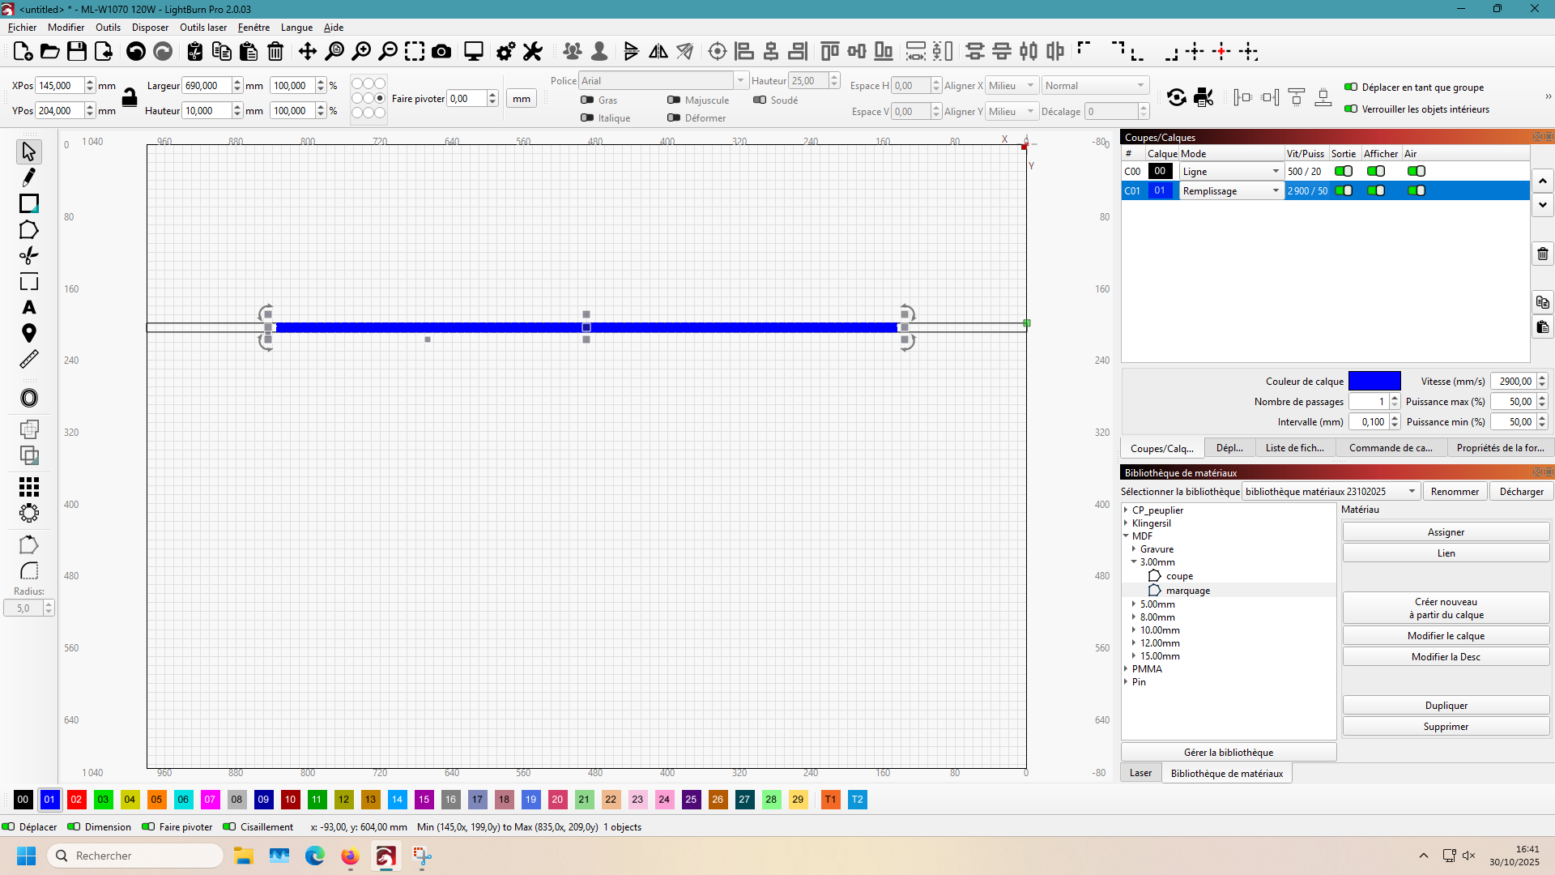This screenshot has width=1555, height=875.
Task: Choose the Measure ruler tool
Action: pyautogui.click(x=29, y=359)
